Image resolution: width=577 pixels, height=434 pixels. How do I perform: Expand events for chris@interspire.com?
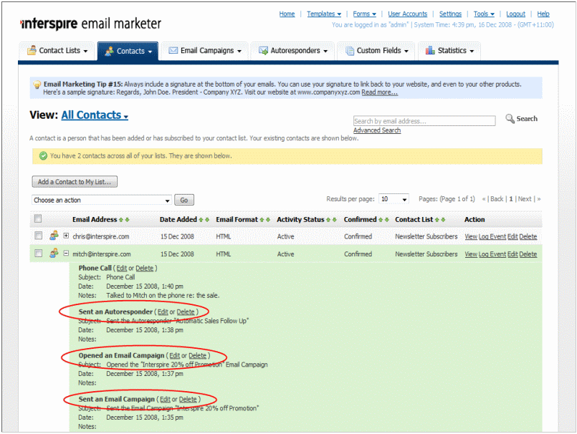tap(66, 236)
